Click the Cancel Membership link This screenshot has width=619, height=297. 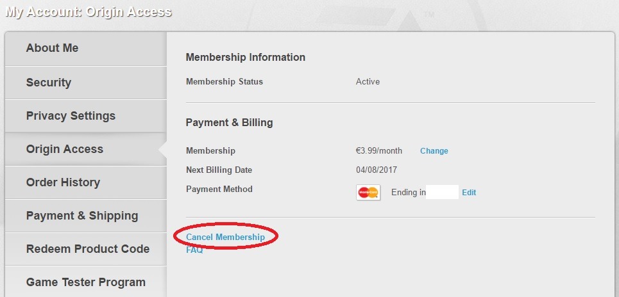pyautogui.click(x=225, y=237)
